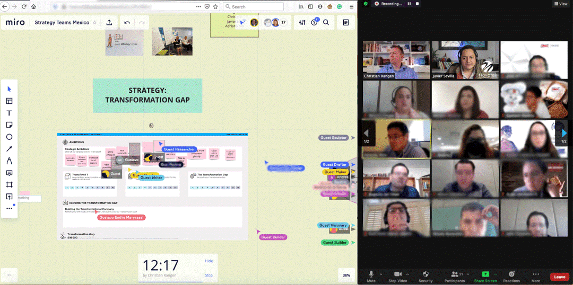Expand Share Screen options caret

click(497, 273)
